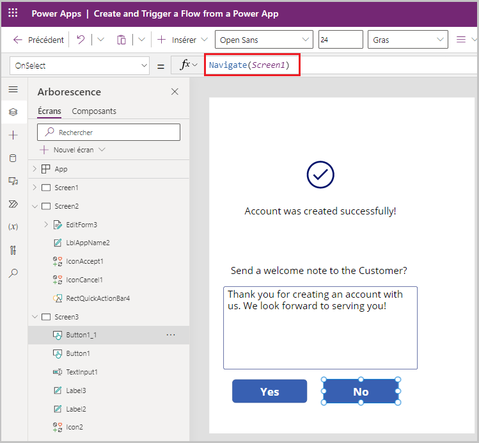Expand the Insérer dropdown chevron

click(205, 40)
